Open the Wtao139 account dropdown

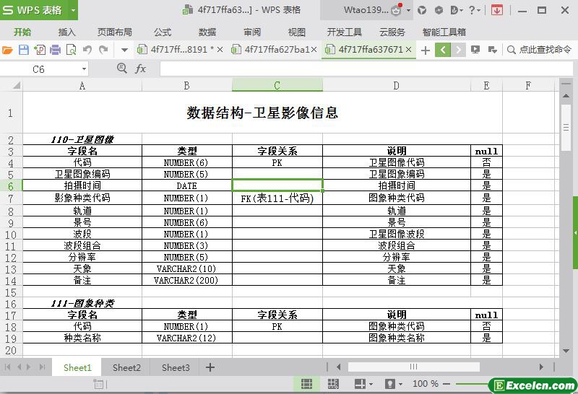(x=409, y=10)
